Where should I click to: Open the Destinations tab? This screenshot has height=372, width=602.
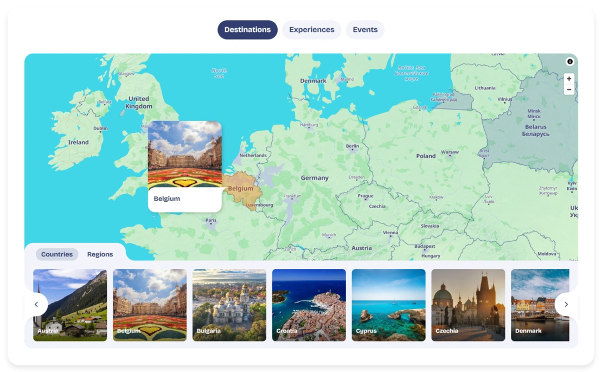pos(247,30)
